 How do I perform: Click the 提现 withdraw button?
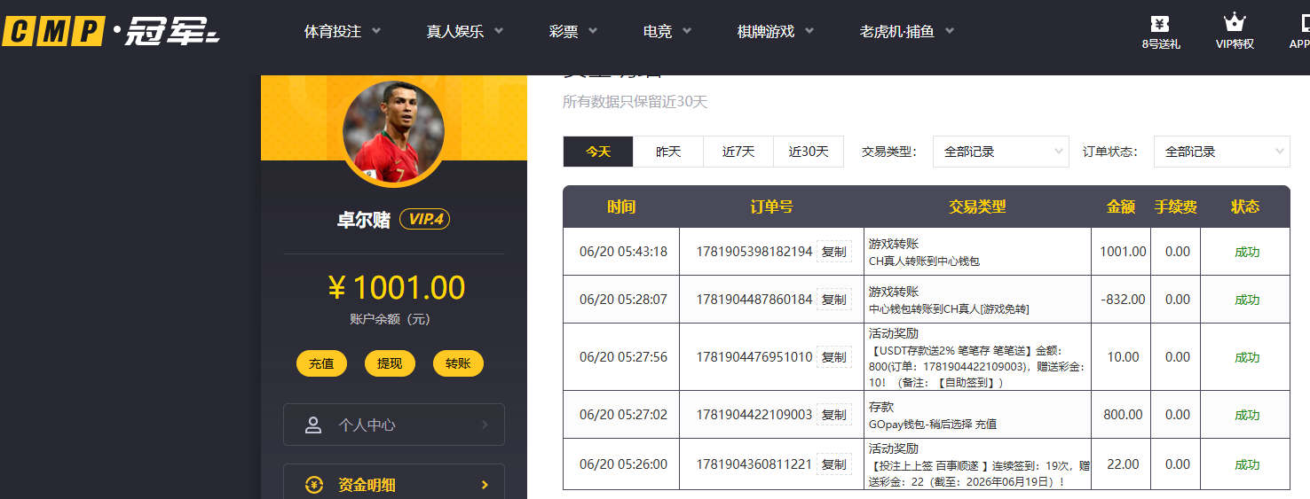(390, 363)
